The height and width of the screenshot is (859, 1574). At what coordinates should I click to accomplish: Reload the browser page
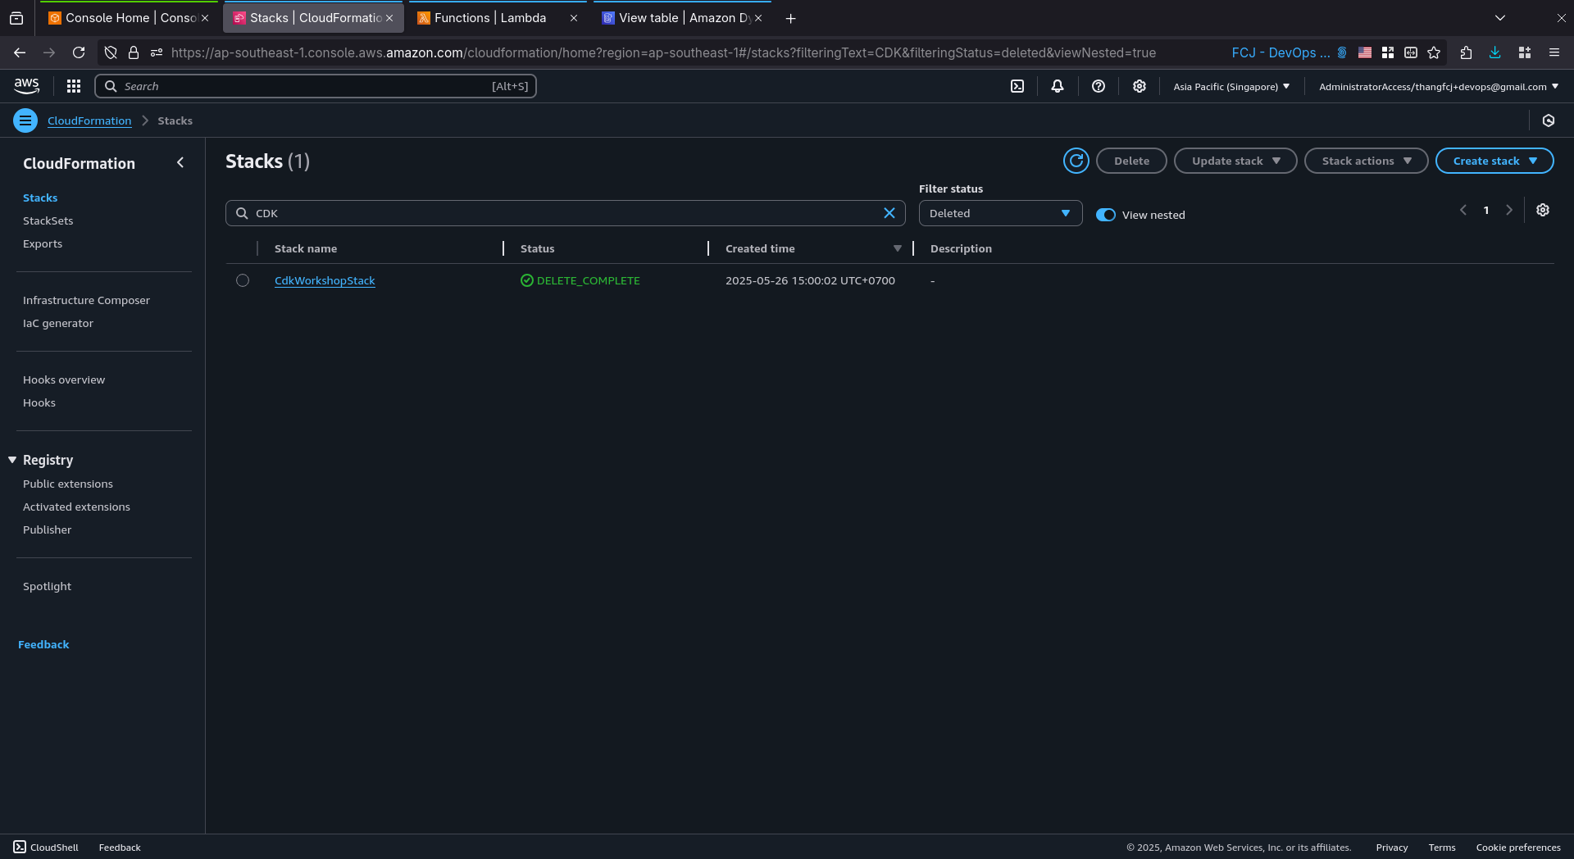coord(79,52)
